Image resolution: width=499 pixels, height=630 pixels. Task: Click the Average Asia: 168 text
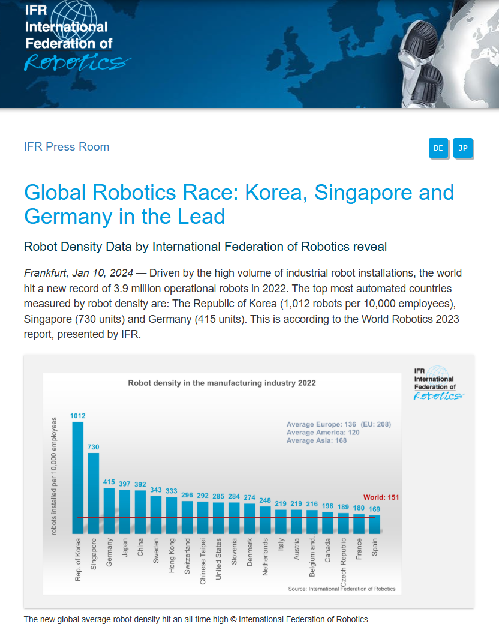coord(317,440)
